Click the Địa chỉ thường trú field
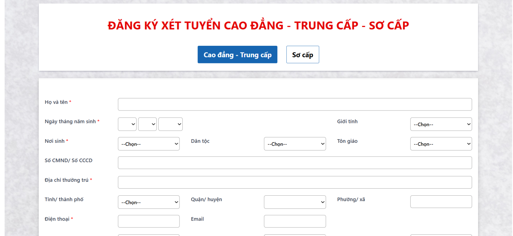Image resolution: width=513 pixels, height=236 pixels. pos(295,182)
